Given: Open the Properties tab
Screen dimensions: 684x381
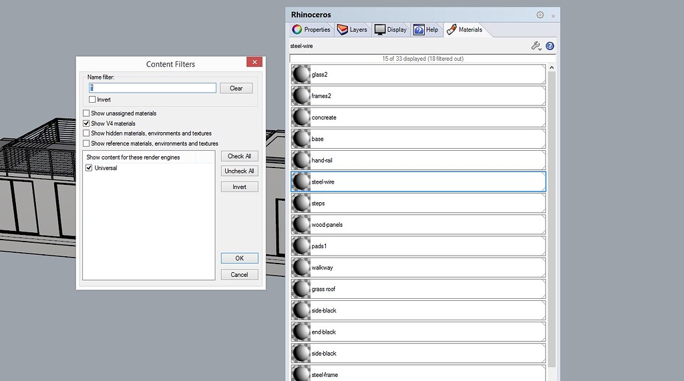Looking at the screenshot, I should (311, 29).
